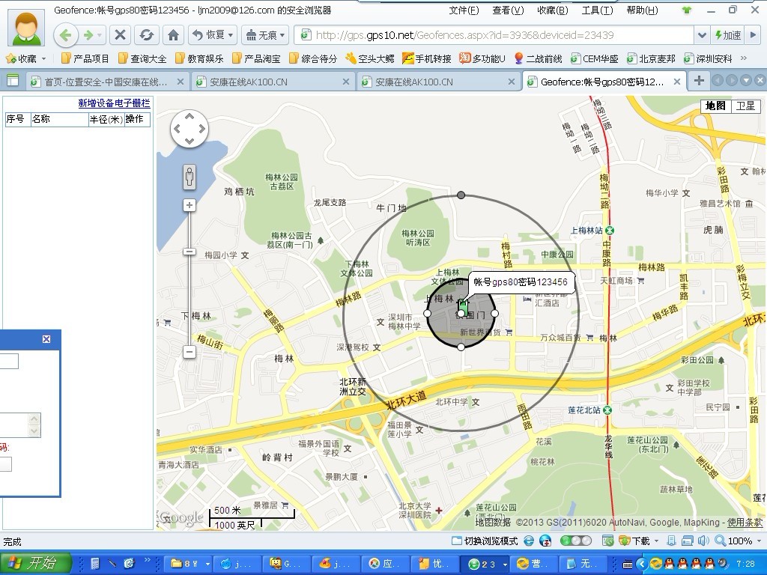Screen dimensions: 767x575
Task: Click the green device marker on the map
Action: [x=462, y=305]
